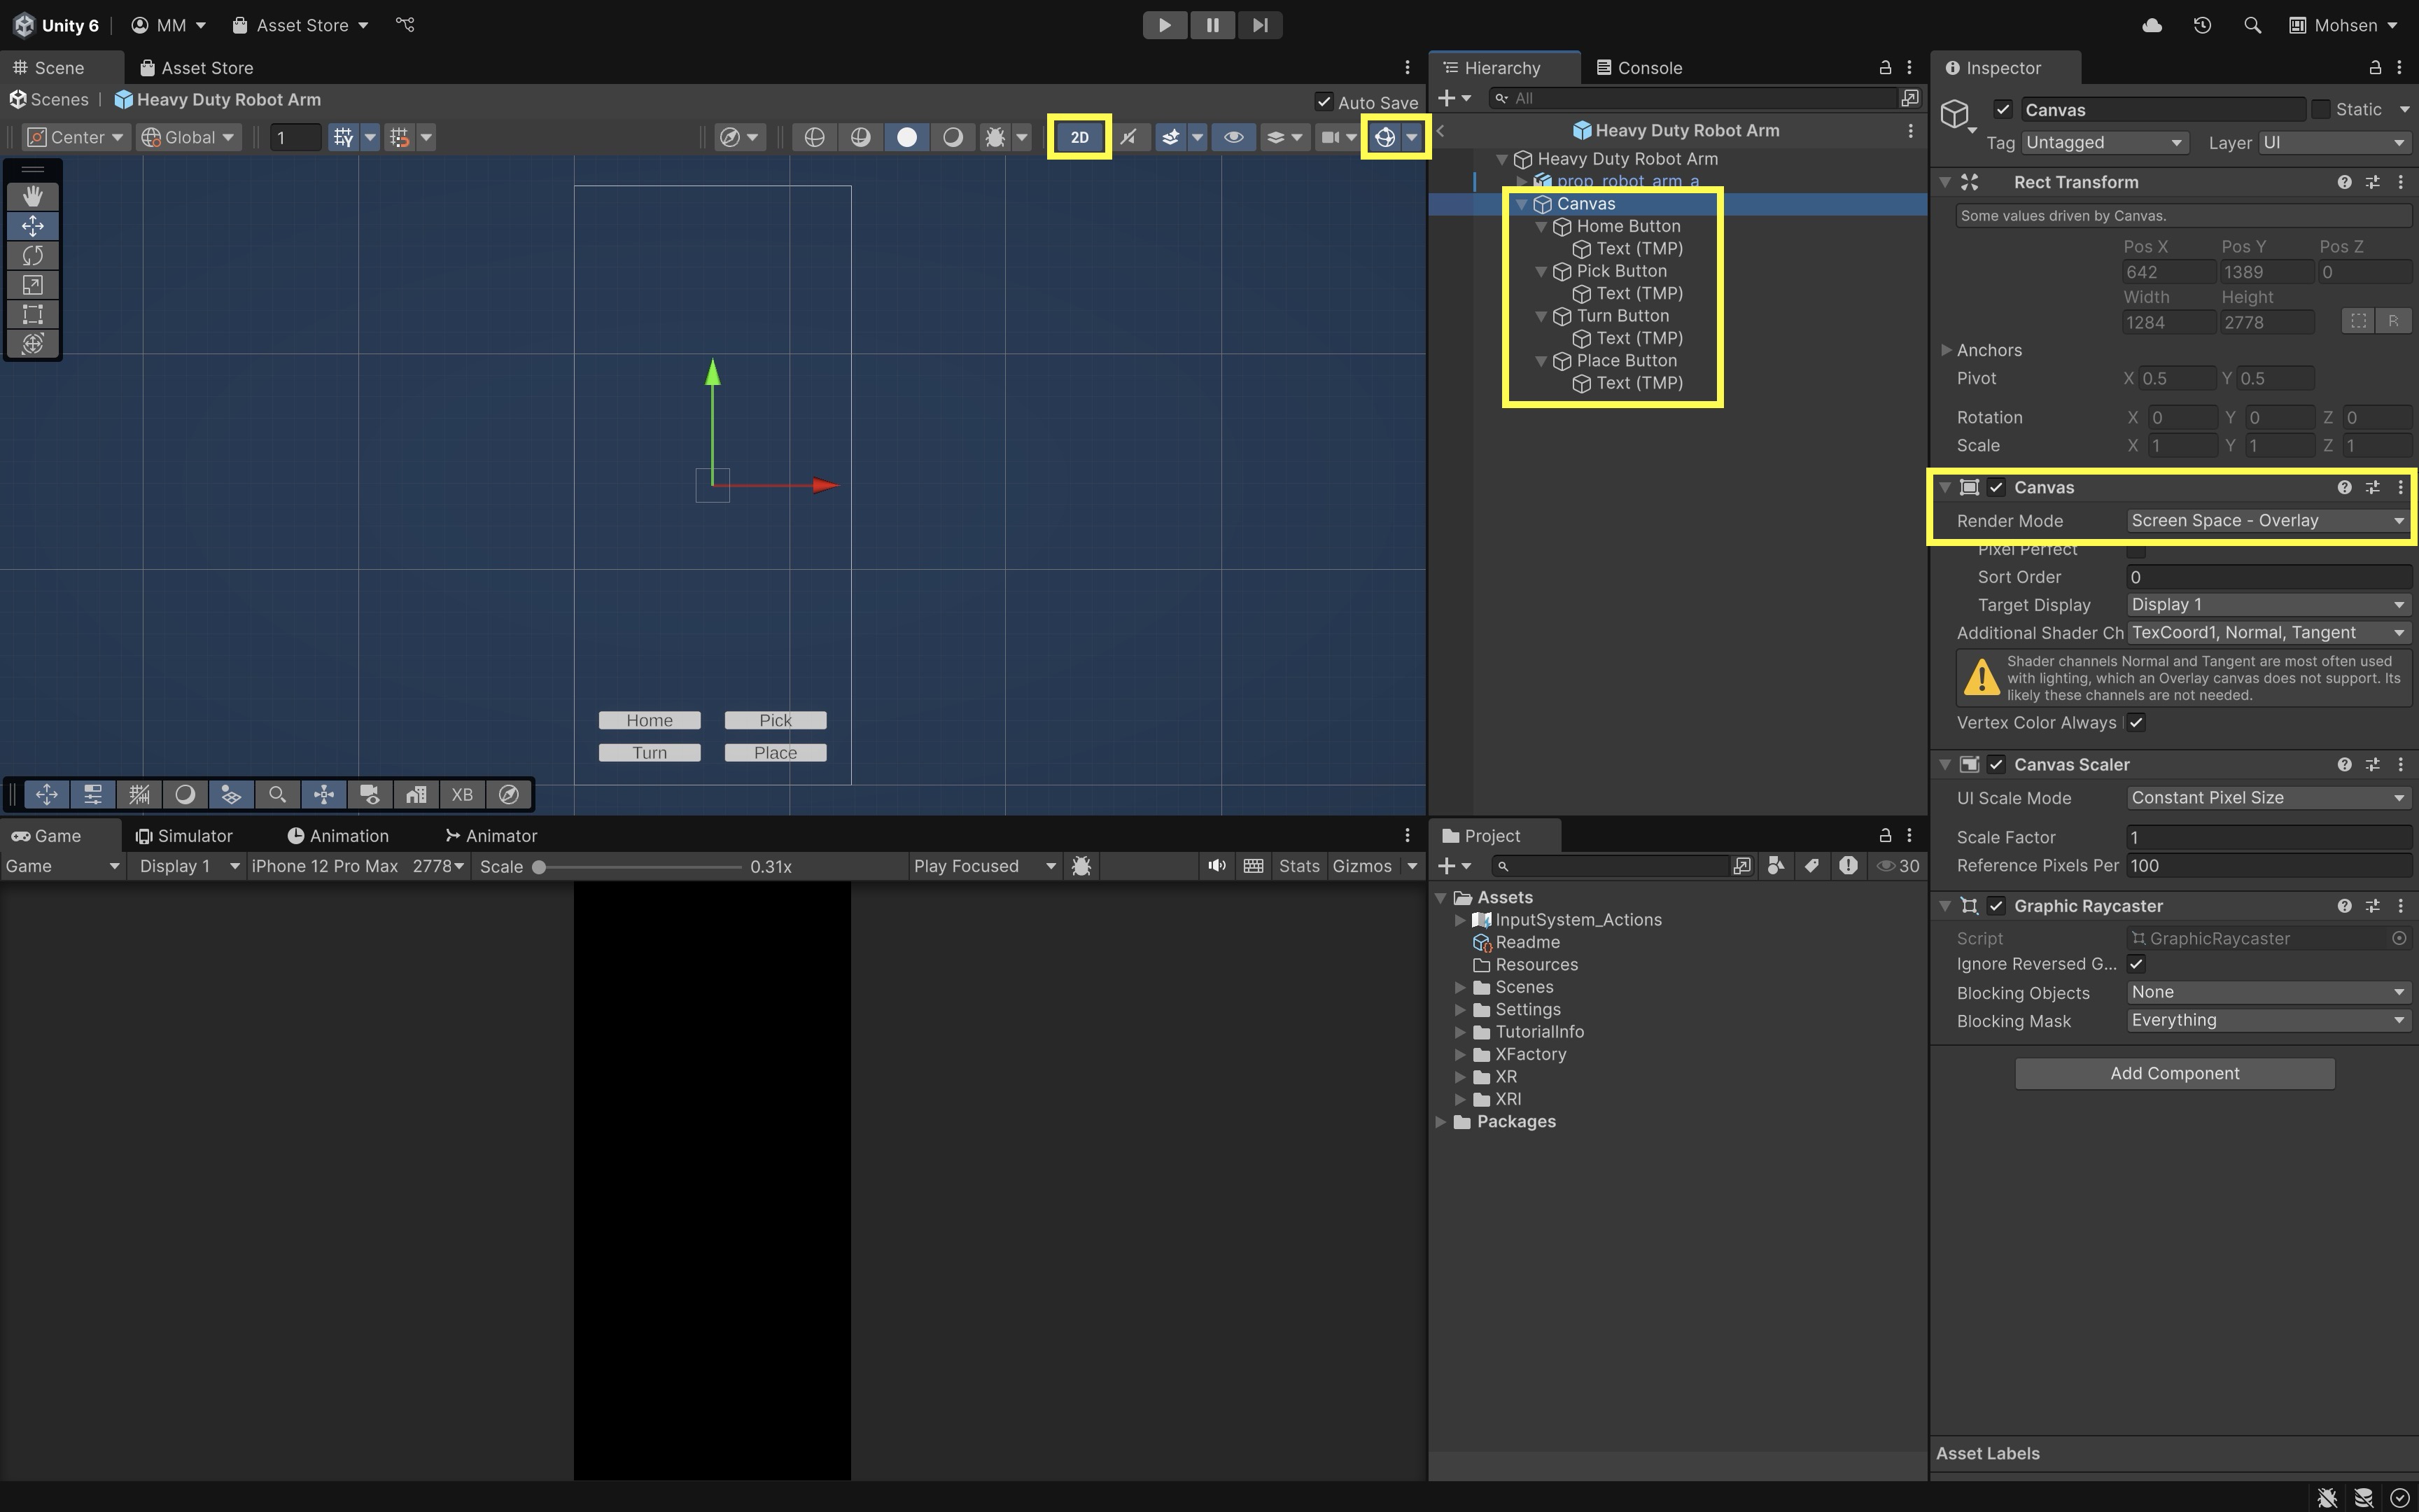Switch to the Console tab
The width and height of the screenshot is (2419, 1512).
pyautogui.click(x=1639, y=68)
